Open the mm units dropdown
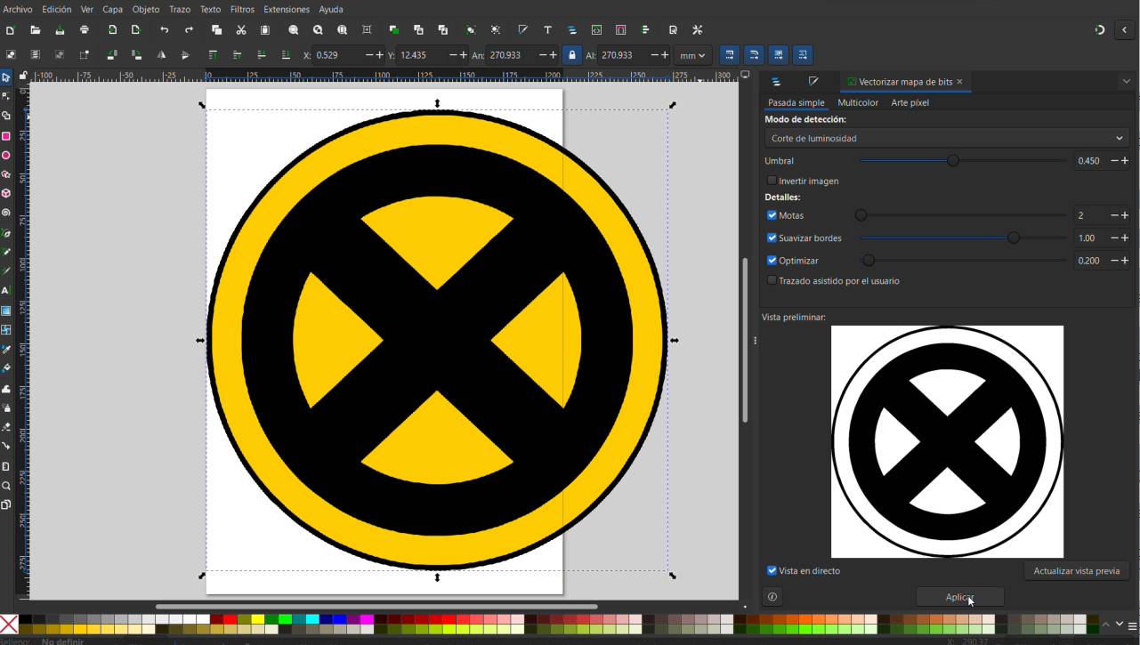Viewport: 1140px width, 645px height. (691, 55)
